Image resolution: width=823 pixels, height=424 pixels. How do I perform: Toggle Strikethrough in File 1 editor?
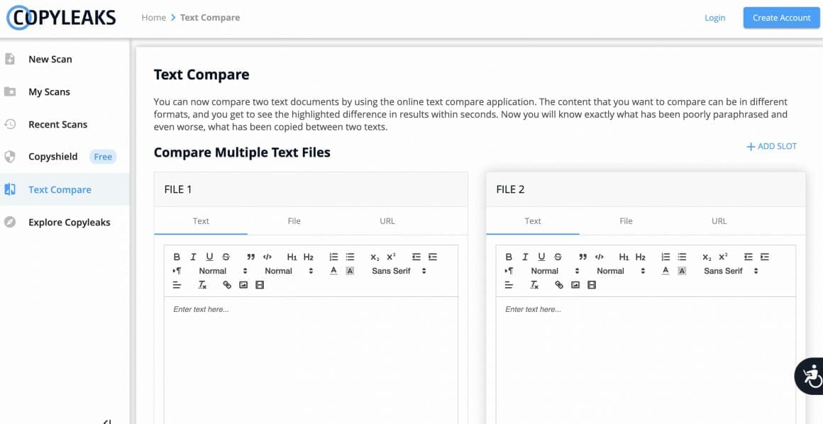pyautogui.click(x=226, y=257)
